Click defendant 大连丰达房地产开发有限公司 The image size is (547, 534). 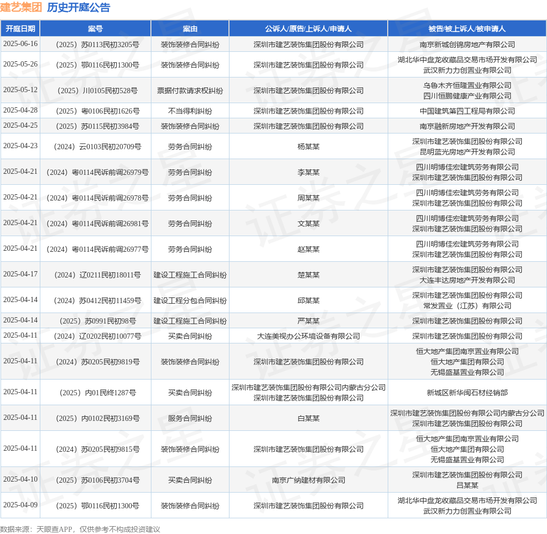pos(467,280)
